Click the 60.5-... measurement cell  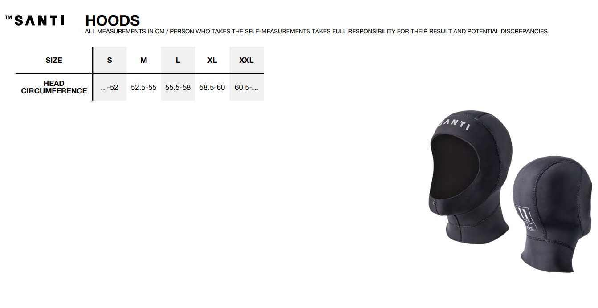click(246, 87)
